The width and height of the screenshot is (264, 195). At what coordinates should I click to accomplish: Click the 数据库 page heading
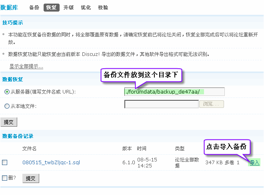tap(11, 8)
